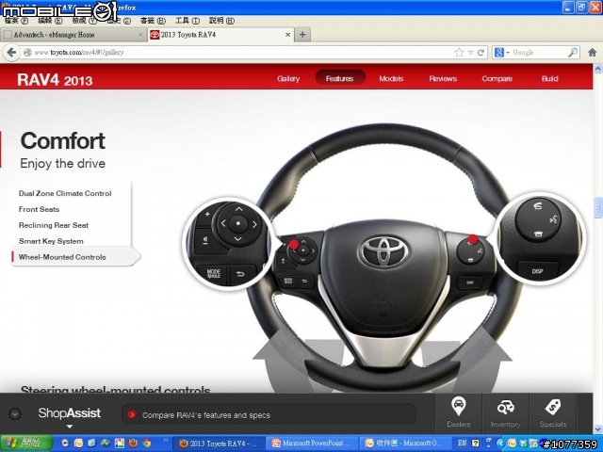The image size is (603, 452).
Task: Expand quick launch overflow chevron
Action: [x=166, y=441]
